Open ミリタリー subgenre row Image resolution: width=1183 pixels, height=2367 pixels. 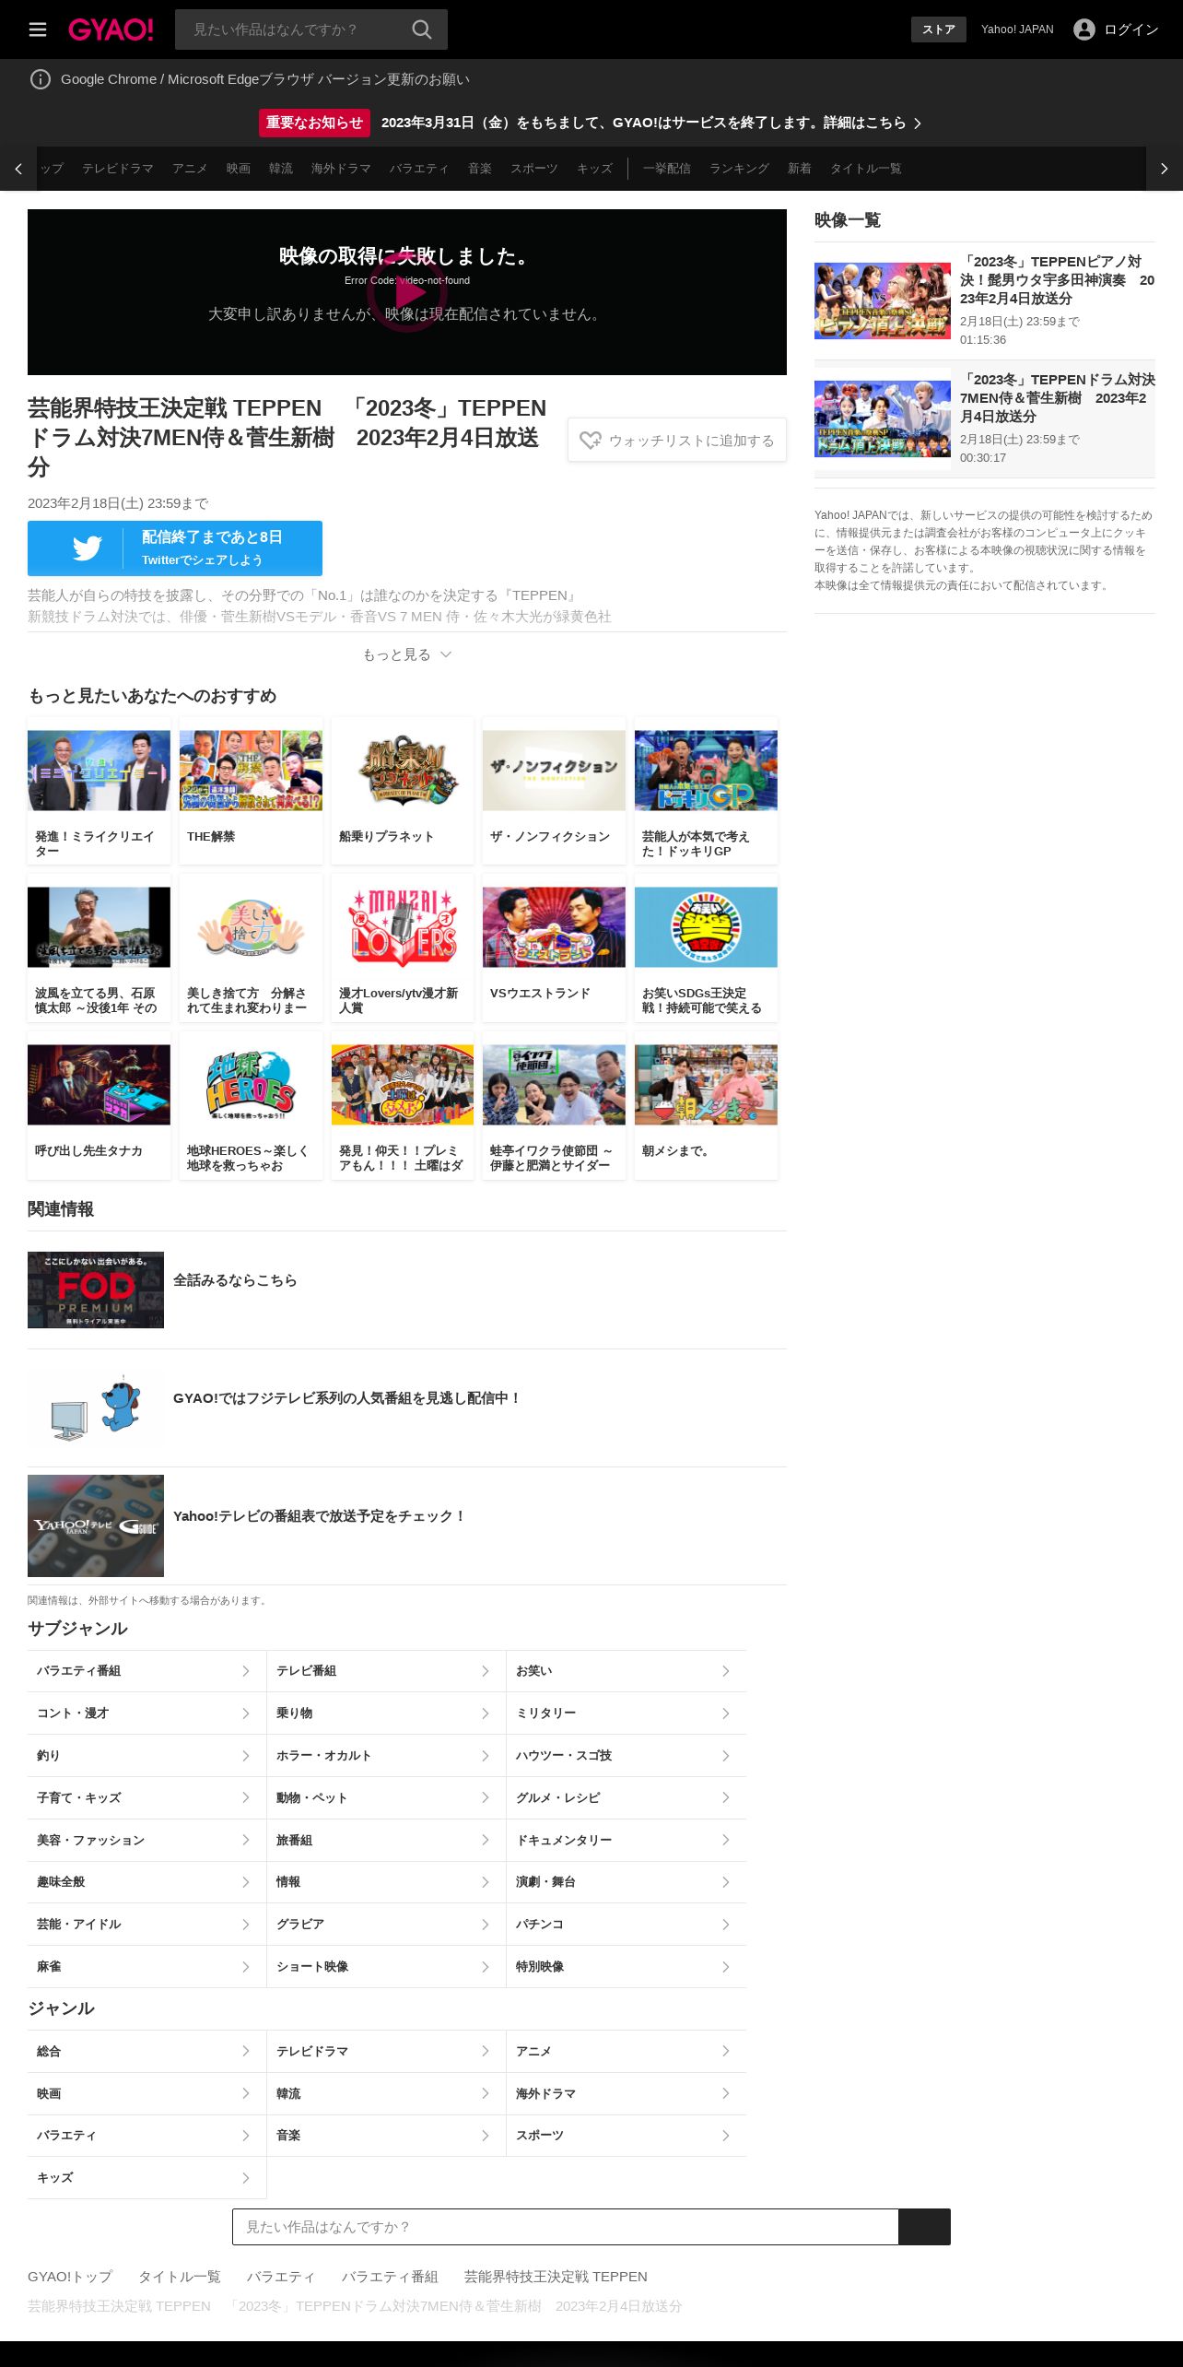point(627,1713)
